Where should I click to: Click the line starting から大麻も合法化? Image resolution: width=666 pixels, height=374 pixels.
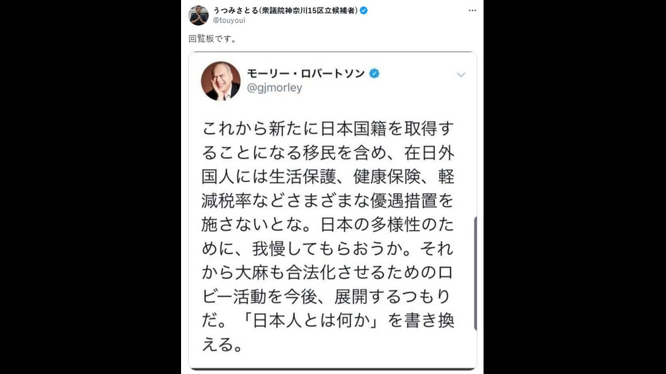tap(328, 273)
